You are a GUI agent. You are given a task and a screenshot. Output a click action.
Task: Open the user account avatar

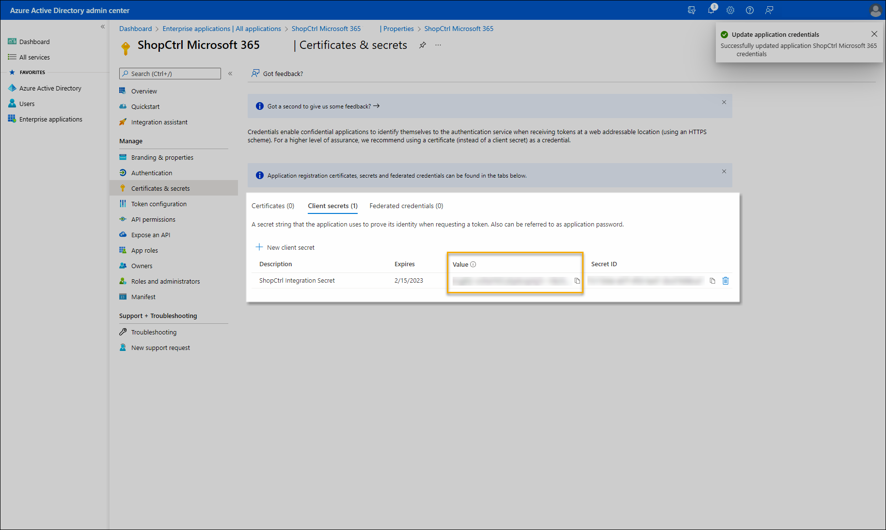coord(875,10)
